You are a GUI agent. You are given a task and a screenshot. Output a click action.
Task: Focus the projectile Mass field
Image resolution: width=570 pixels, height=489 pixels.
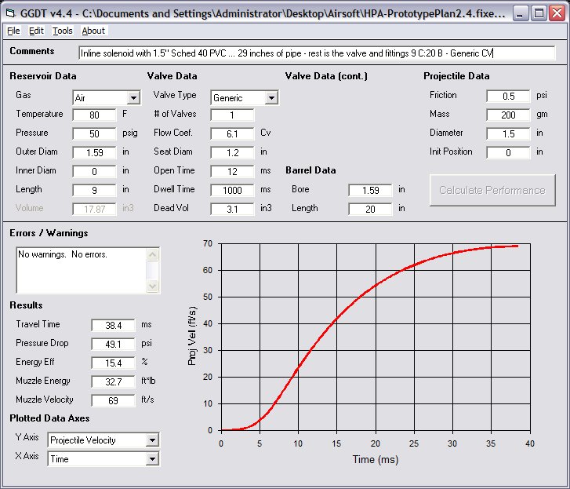click(x=508, y=115)
